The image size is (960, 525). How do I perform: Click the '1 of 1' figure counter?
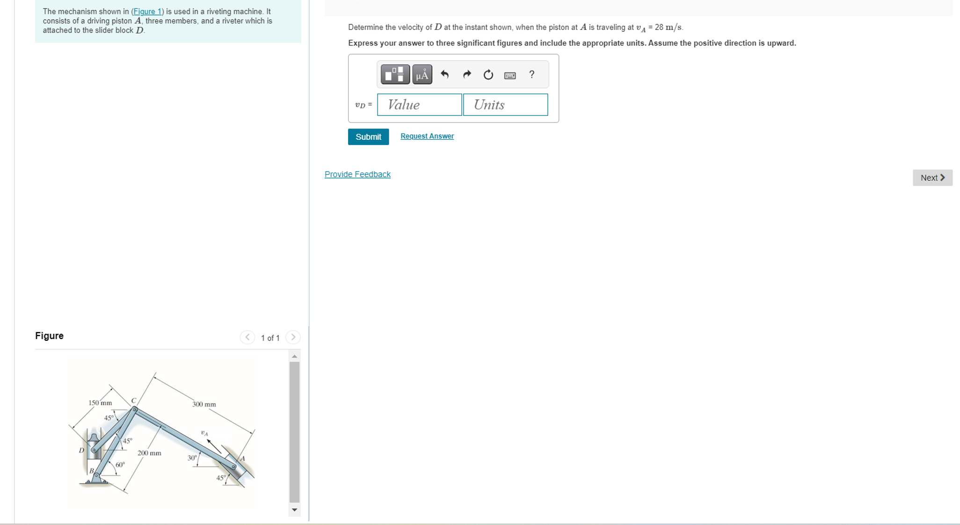[x=270, y=338]
